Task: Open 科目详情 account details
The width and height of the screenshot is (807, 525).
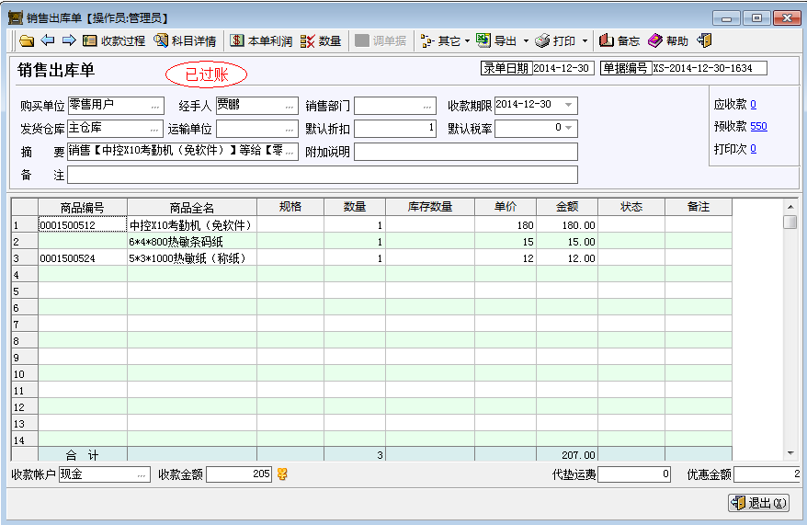Action: point(185,40)
